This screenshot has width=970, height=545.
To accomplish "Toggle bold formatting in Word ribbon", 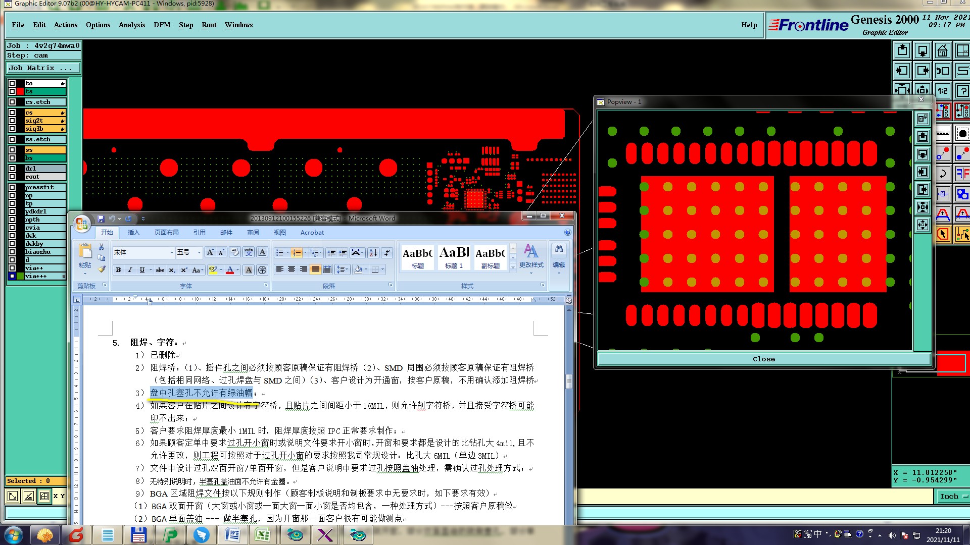I will point(118,270).
